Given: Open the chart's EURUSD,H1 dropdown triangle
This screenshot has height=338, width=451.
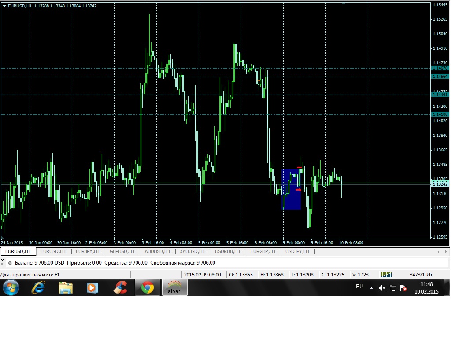Looking at the screenshot, I should (4, 6).
